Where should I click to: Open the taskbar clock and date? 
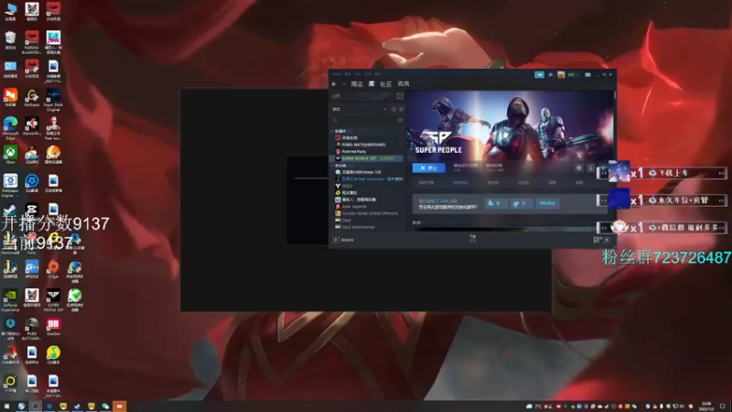coord(706,407)
